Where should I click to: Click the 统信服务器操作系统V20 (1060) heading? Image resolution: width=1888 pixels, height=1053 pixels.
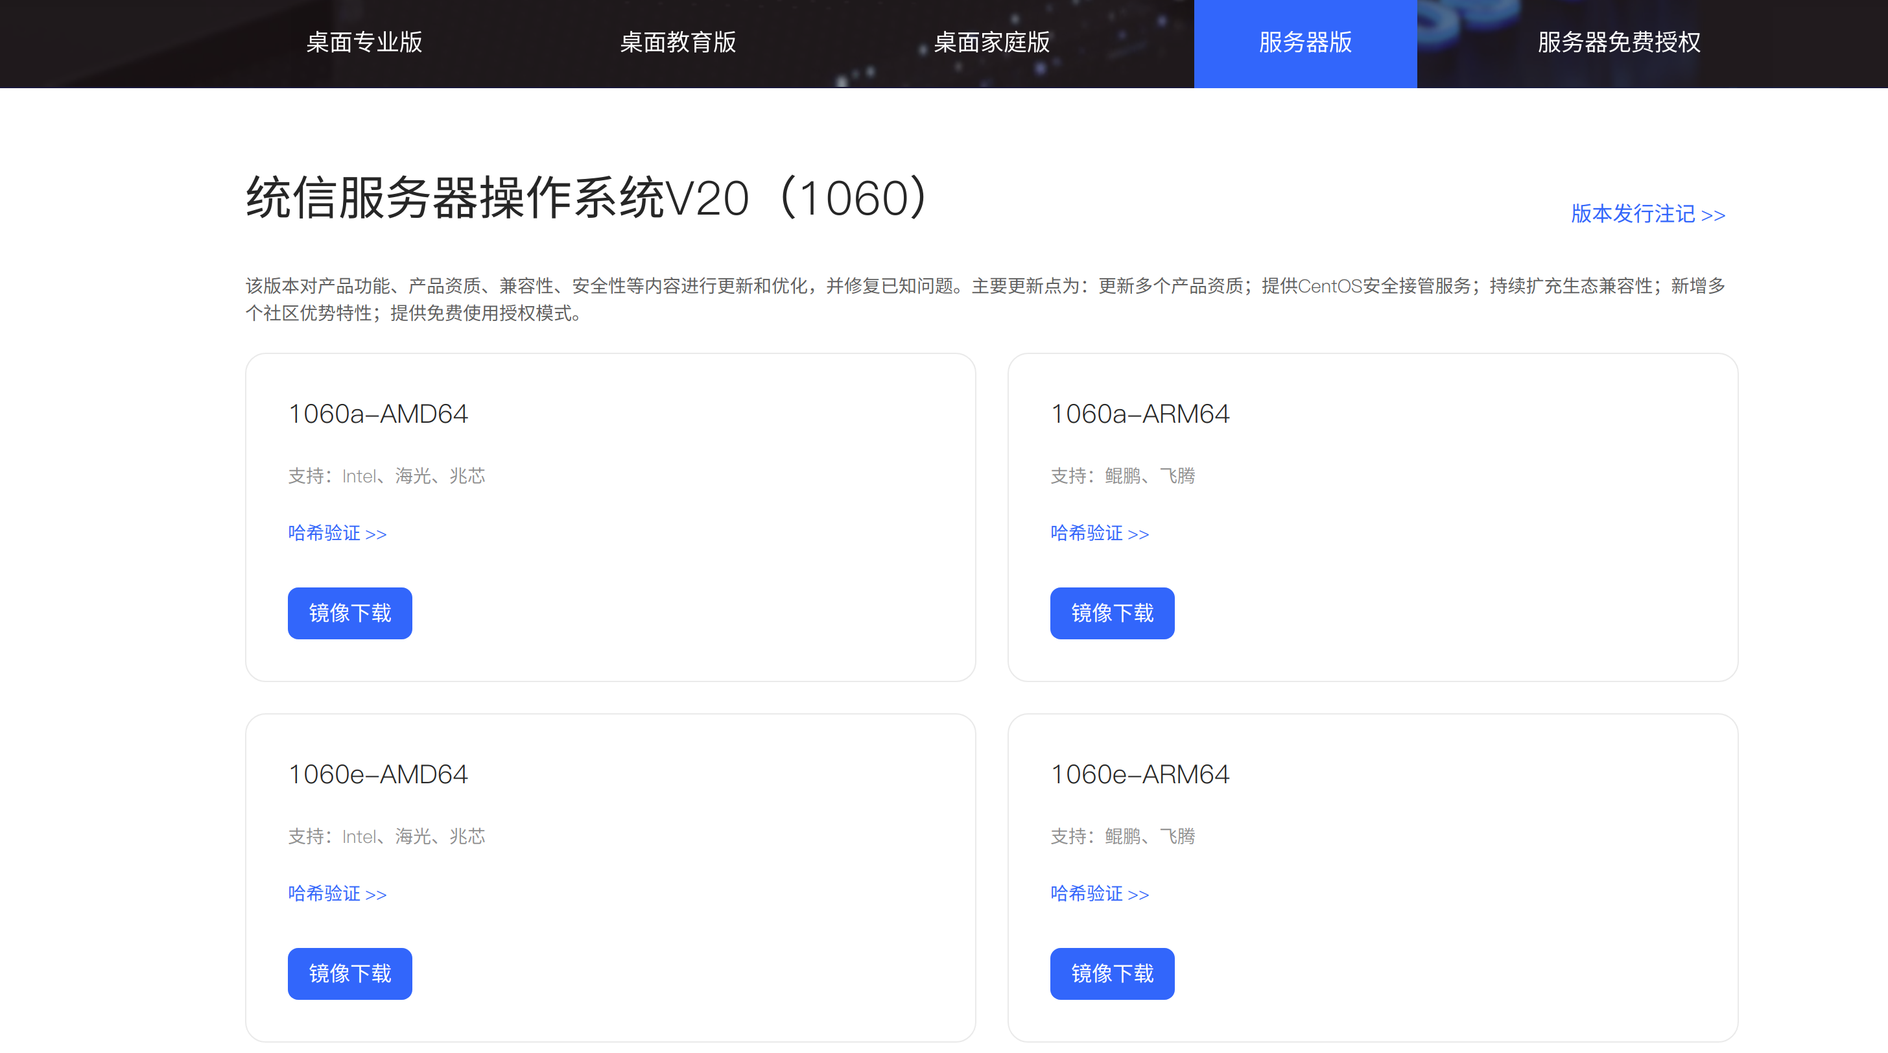pos(586,198)
